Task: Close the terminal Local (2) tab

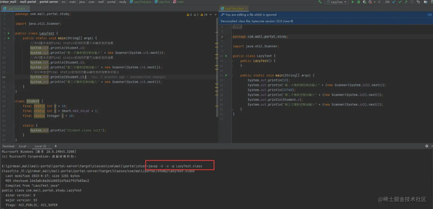Action: [49, 146]
